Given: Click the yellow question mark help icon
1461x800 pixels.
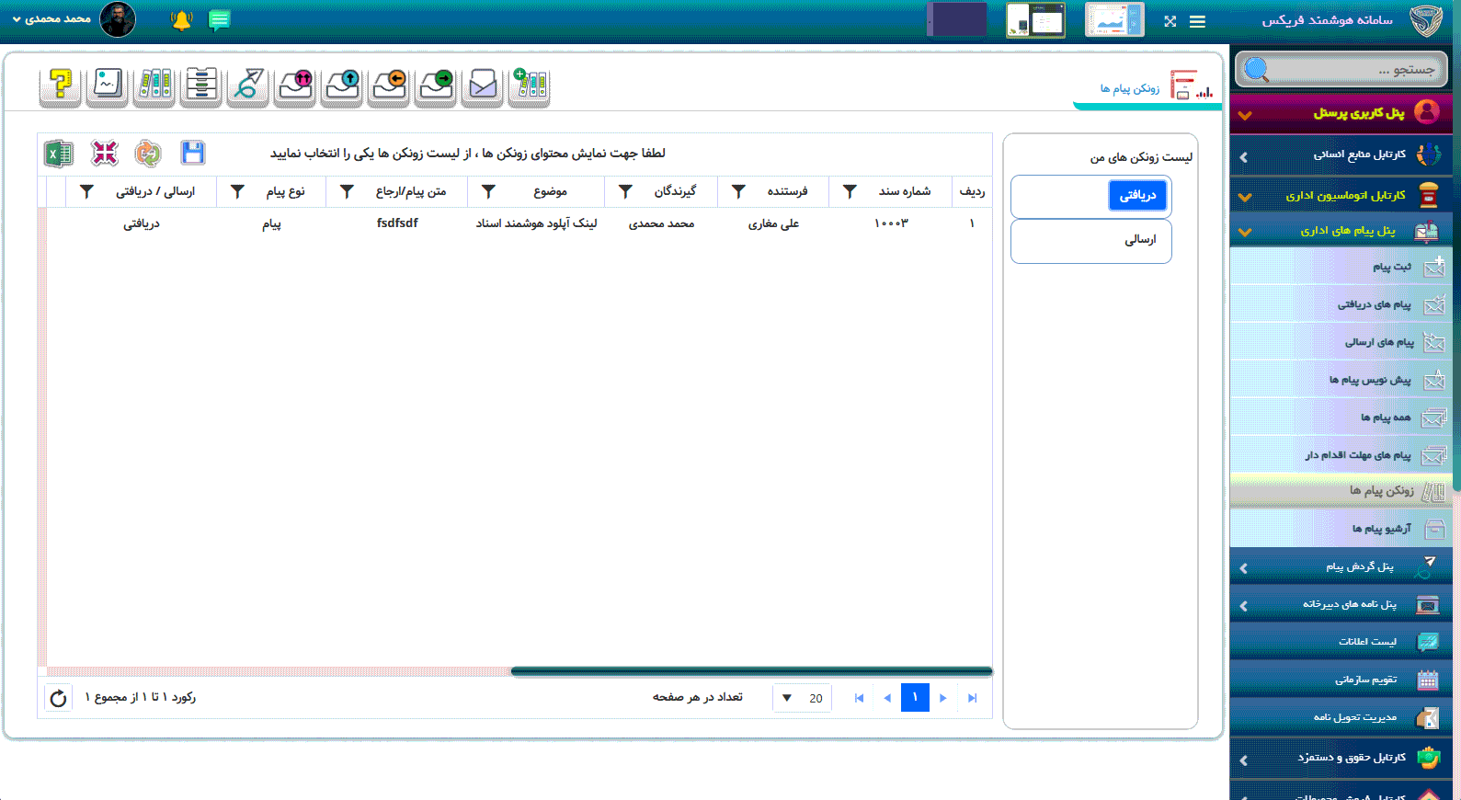Looking at the screenshot, I should 60,86.
